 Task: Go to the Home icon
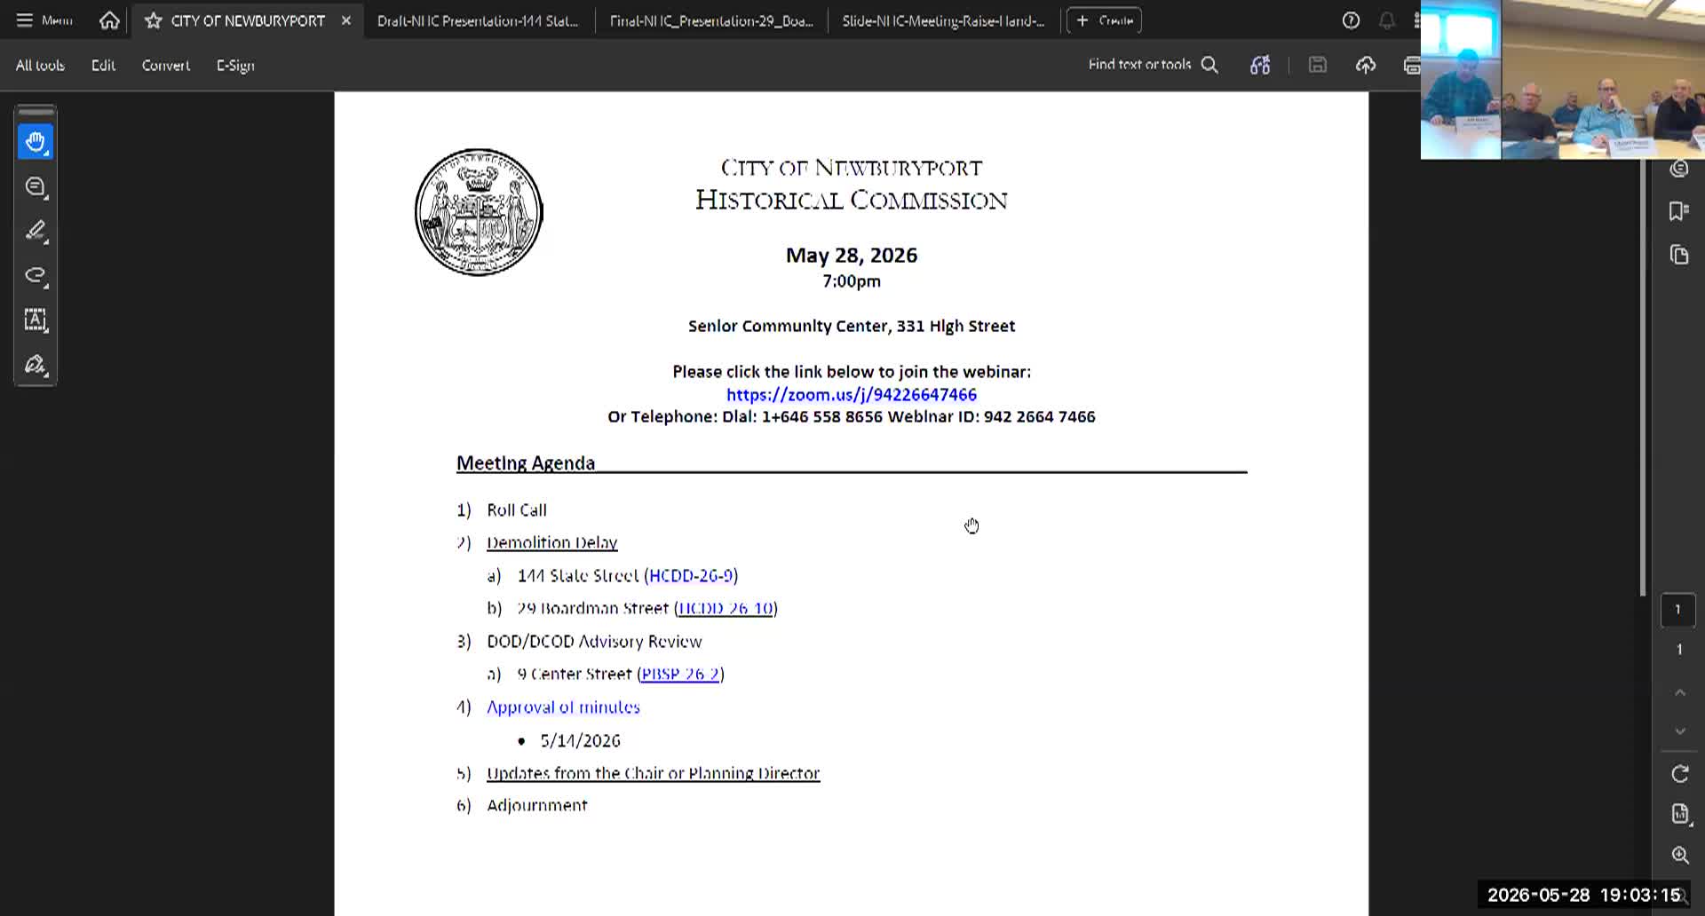point(109,20)
